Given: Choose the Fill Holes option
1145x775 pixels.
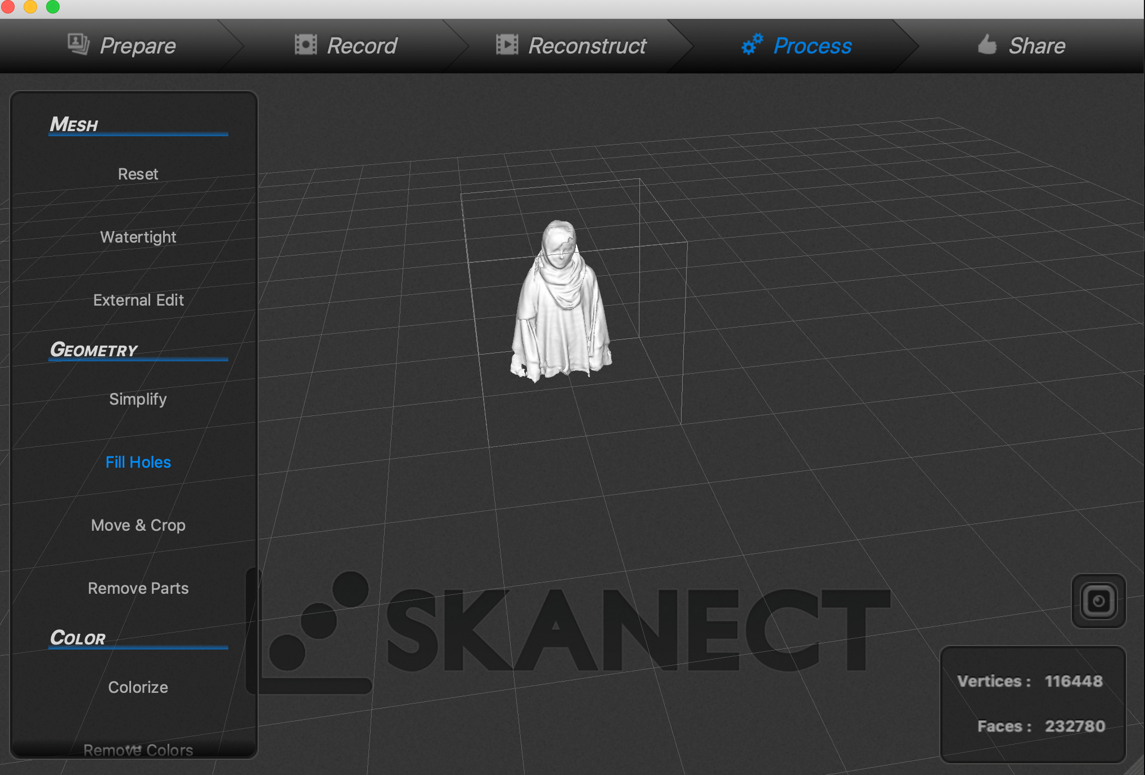Looking at the screenshot, I should point(138,462).
